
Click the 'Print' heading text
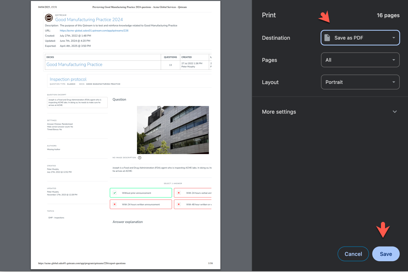269,15
